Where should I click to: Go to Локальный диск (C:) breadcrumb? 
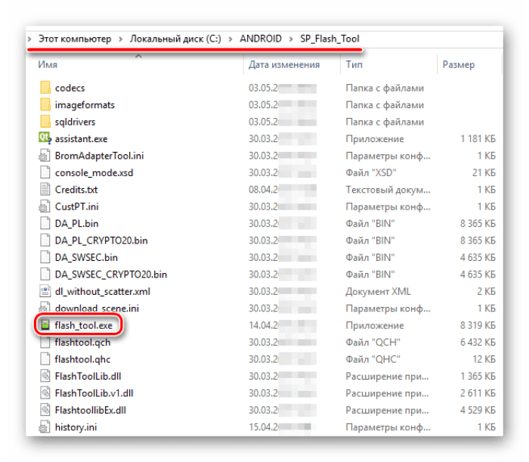pos(175,39)
